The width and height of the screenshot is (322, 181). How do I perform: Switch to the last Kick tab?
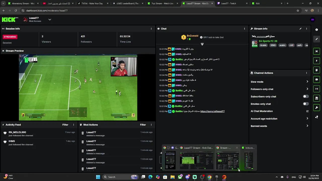click(x=267, y=4)
